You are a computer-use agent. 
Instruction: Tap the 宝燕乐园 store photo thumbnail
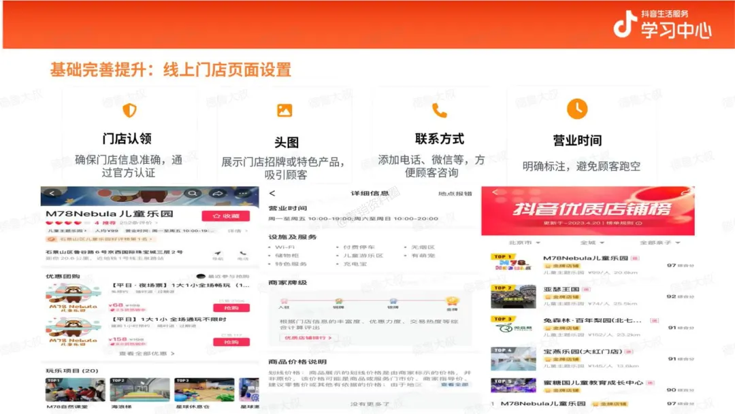click(x=513, y=359)
